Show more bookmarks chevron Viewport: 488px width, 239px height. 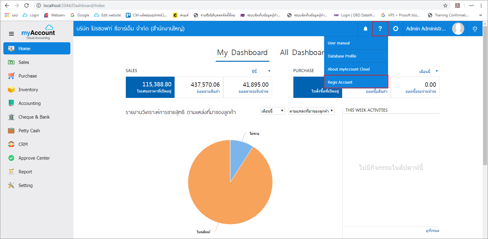pos(481,15)
